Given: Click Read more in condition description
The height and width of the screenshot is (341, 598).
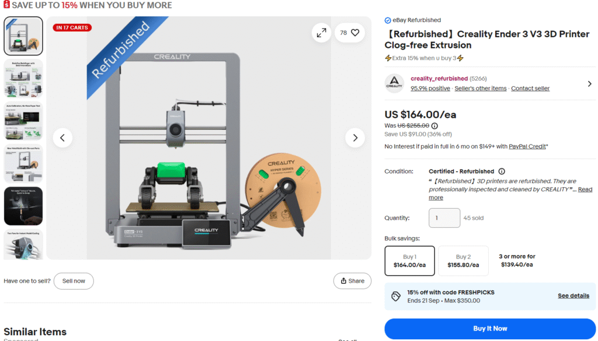Looking at the screenshot, I should 510,194.
